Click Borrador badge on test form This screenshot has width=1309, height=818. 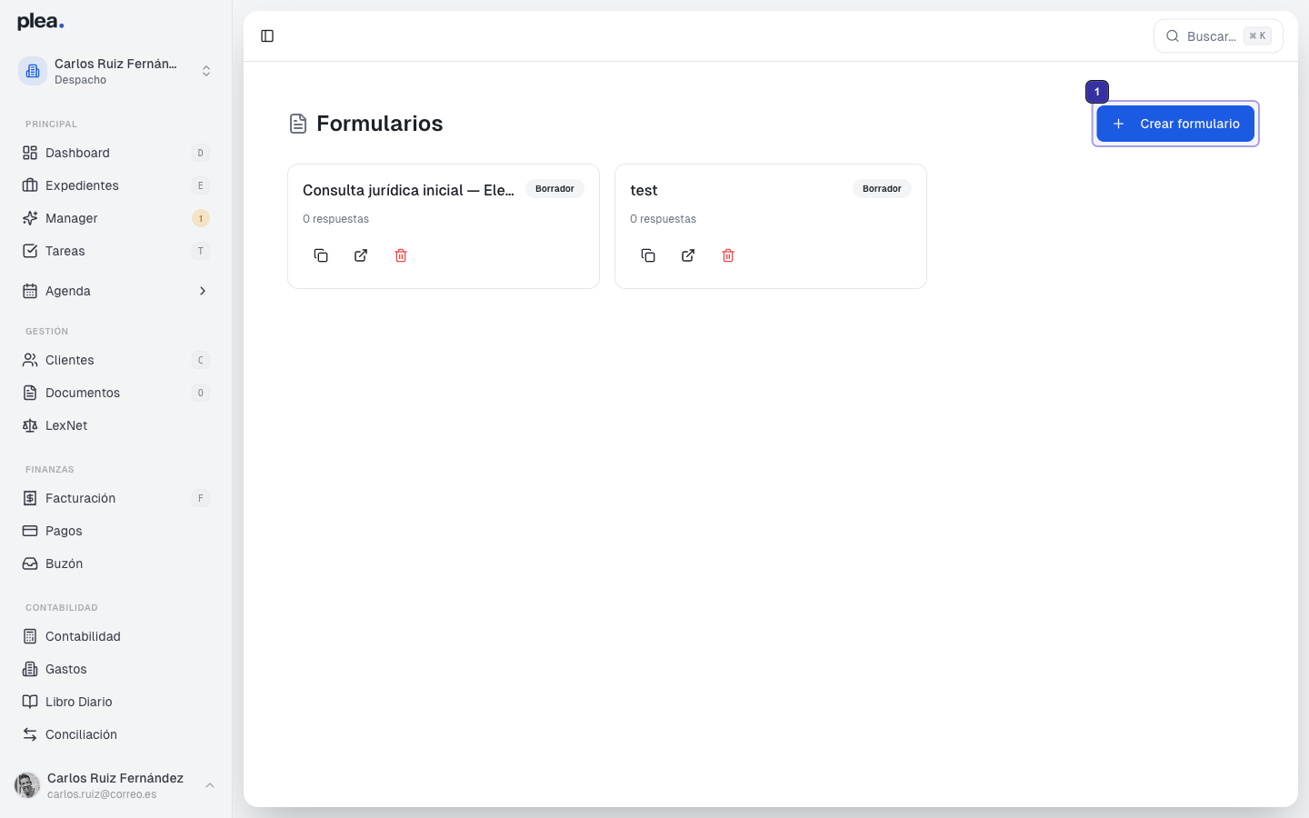(x=882, y=189)
